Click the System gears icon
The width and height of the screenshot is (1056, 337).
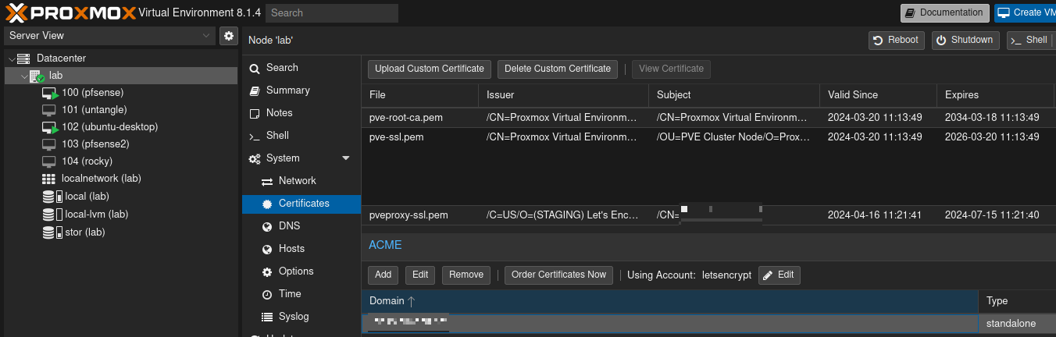click(255, 158)
